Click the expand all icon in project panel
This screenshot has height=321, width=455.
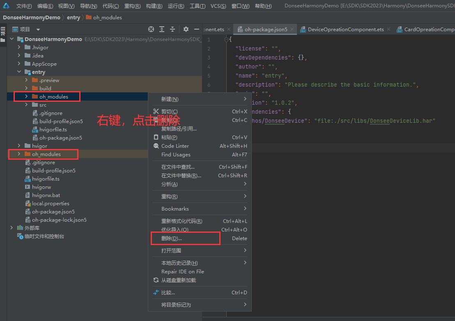tap(162, 29)
